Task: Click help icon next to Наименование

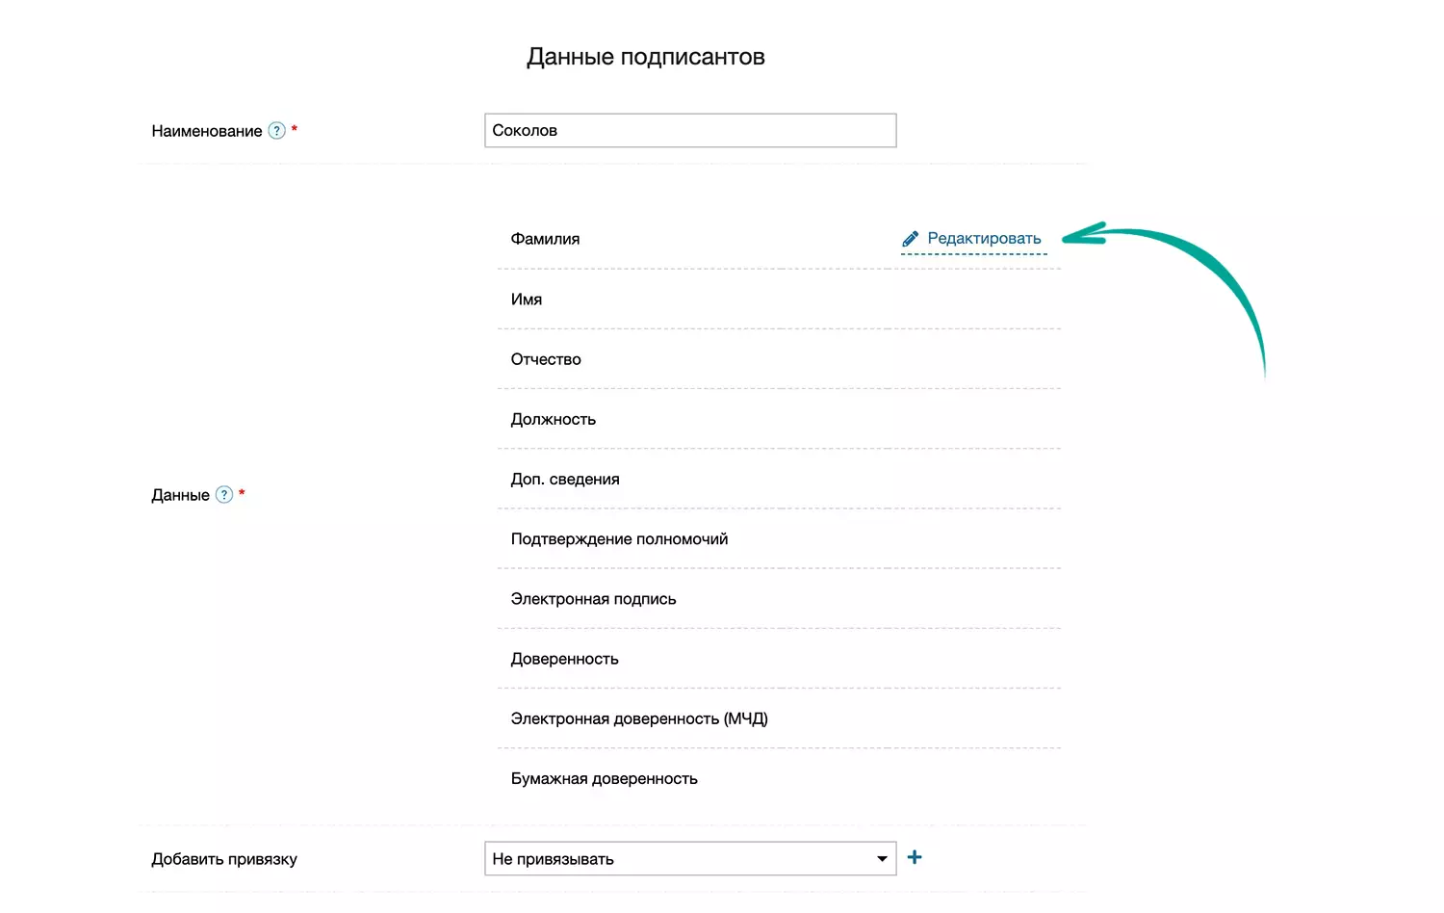Action: [277, 131]
